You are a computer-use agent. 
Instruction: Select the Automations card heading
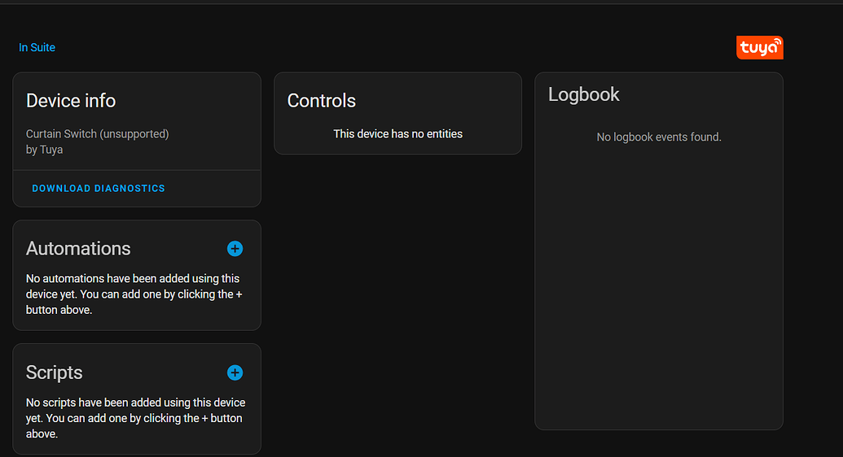point(78,249)
